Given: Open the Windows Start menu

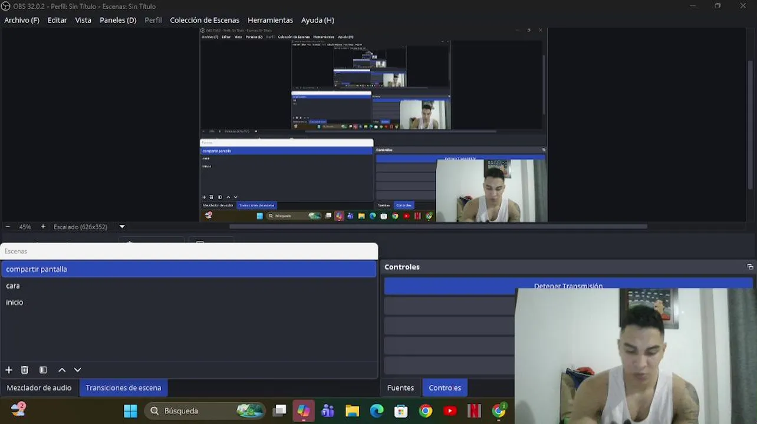Looking at the screenshot, I should pos(130,410).
